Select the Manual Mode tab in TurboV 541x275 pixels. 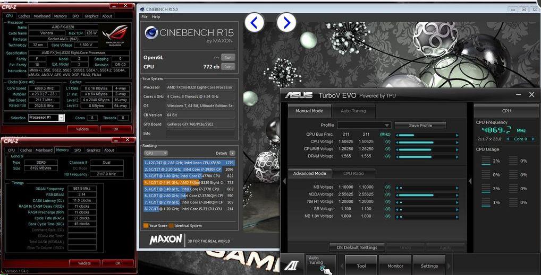[309, 111]
